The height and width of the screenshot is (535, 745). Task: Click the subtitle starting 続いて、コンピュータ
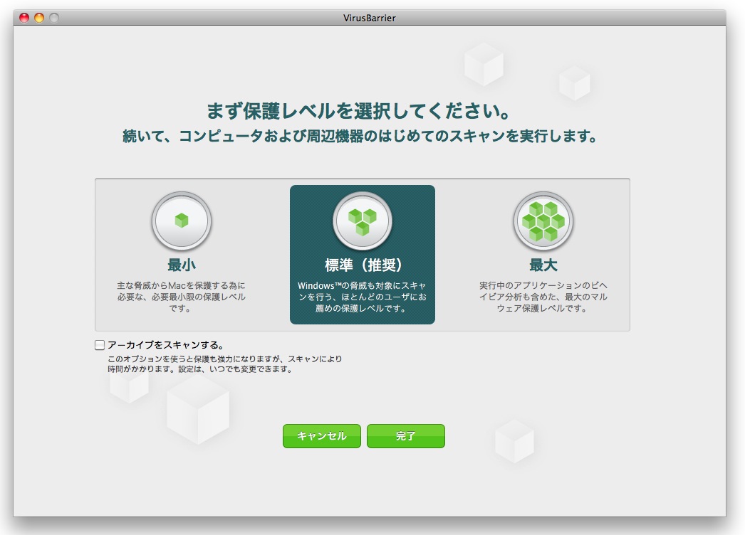click(x=360, y=137)
